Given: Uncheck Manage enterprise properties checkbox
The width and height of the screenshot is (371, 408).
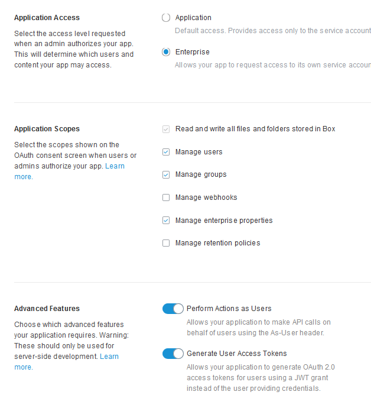Looking at the screenshot, I should [x=166, y=221].
